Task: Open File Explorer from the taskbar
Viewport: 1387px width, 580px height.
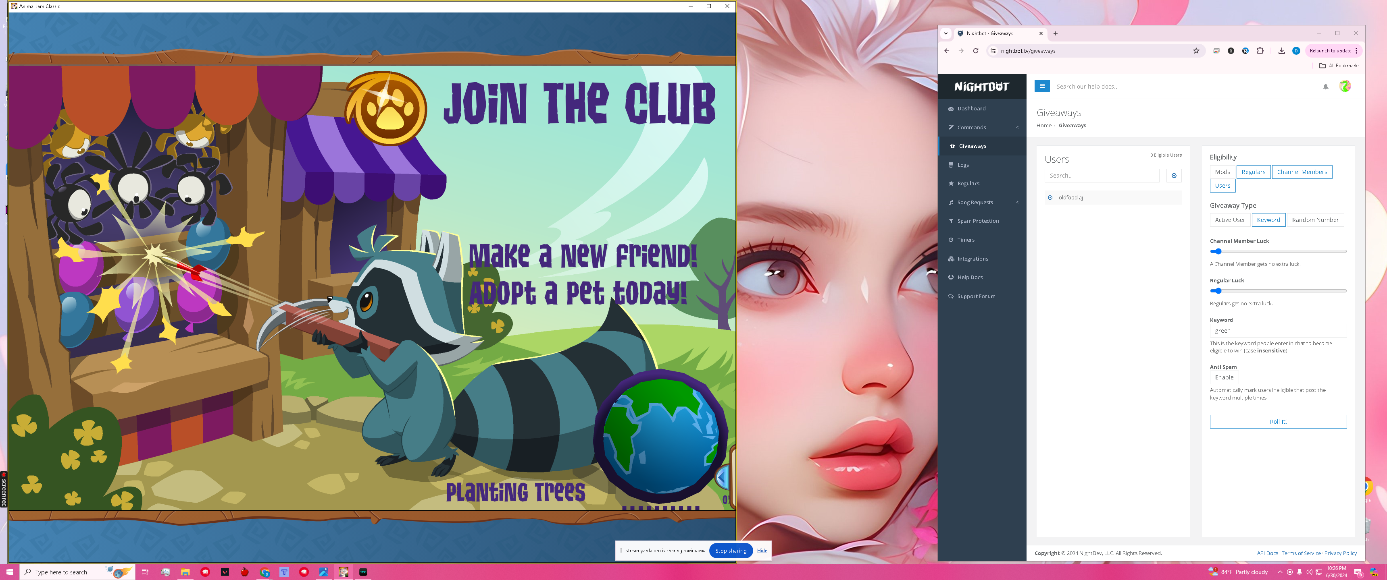Action: click(x=185, y=572)
